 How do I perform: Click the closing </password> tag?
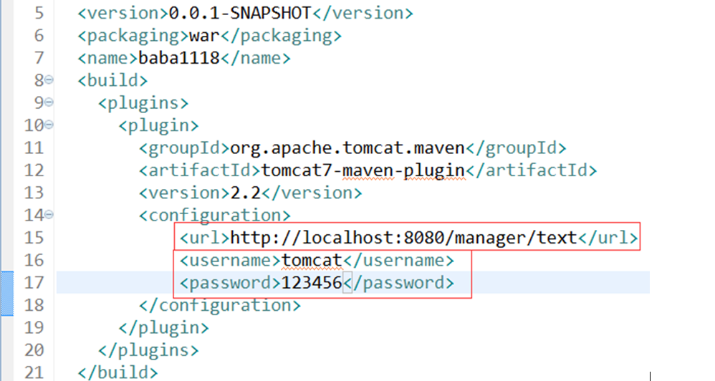point(398,283)
